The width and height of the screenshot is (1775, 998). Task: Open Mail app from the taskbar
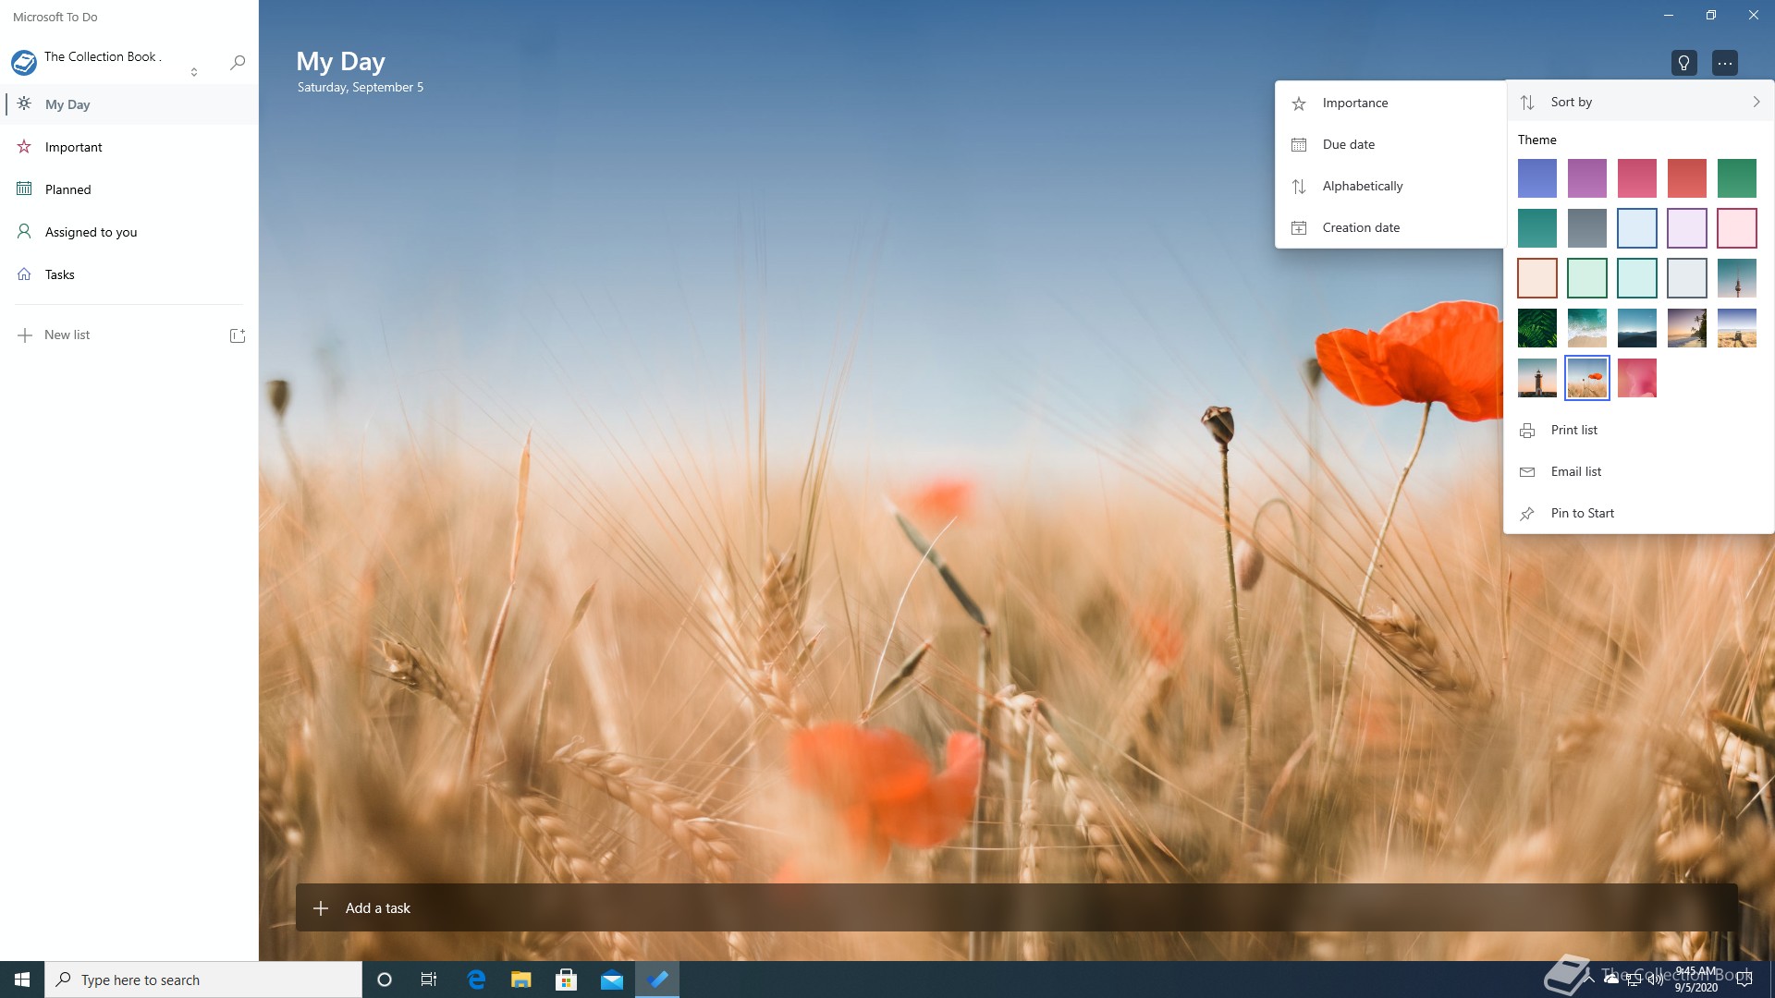coord(612,980)
